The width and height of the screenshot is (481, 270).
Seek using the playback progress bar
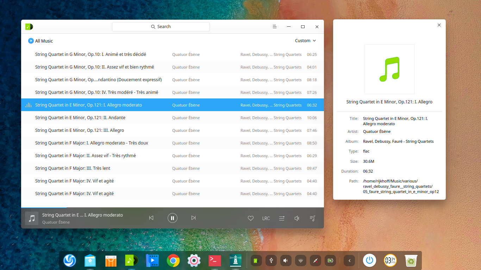(173, 208)
